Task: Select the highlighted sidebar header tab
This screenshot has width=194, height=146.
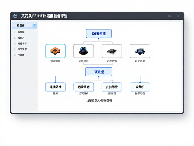Action: 24,26
